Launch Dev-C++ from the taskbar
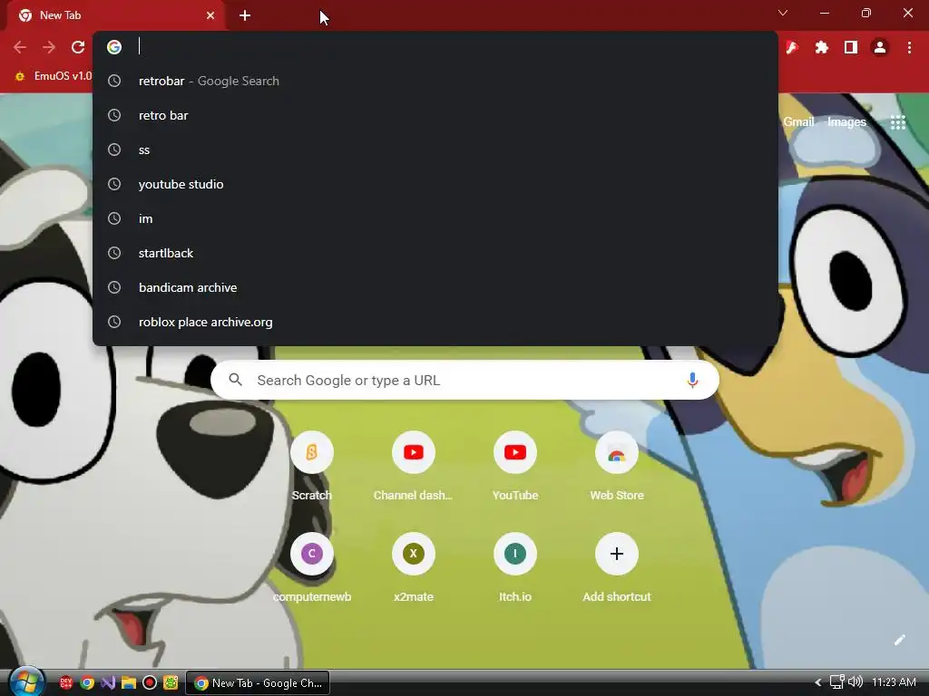 (x=65, y=683)
